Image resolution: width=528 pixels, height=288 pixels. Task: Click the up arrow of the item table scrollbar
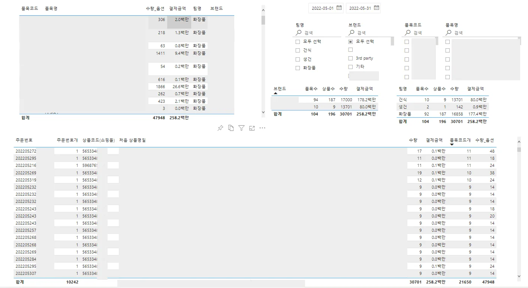pyautogui.click(x=263, y=11)
